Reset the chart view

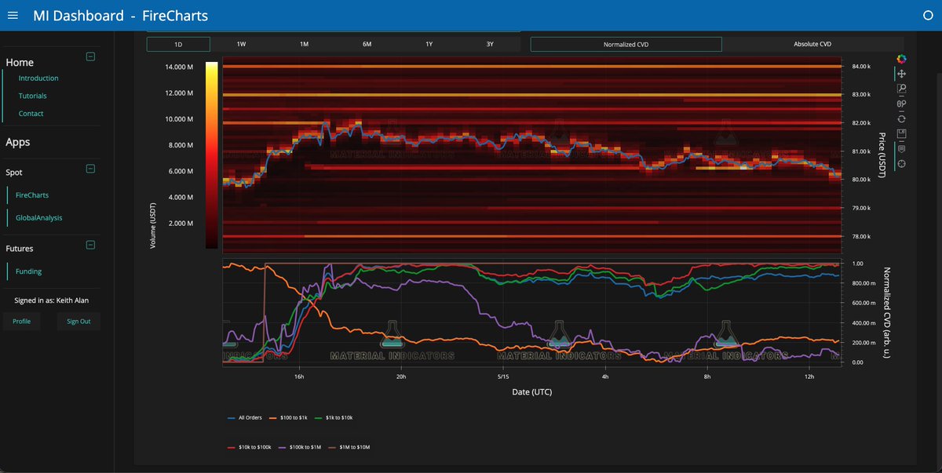tap(902, 118)
